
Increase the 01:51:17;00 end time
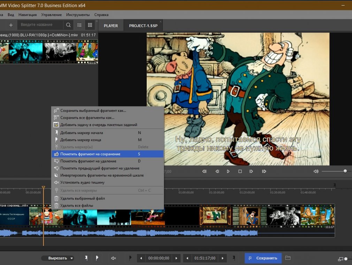point(223,258)
